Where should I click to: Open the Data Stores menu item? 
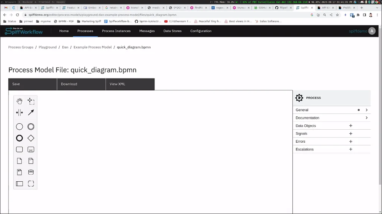coord(172,31)
